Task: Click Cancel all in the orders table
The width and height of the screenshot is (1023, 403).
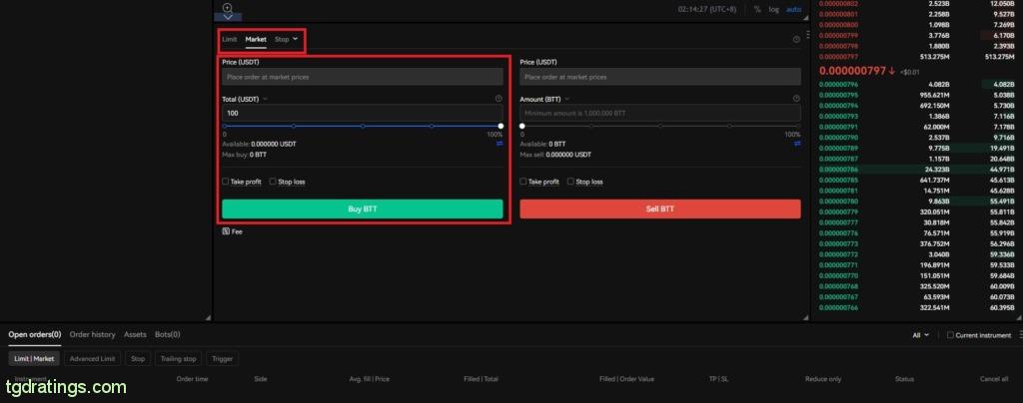Action: tap(994, 379)
